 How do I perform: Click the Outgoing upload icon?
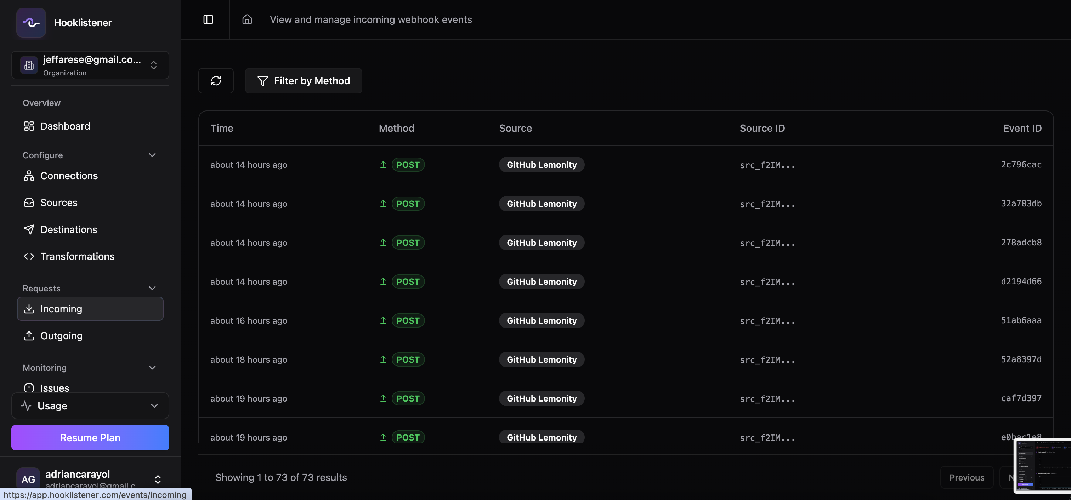pyautogui.click(x=29, y=336)
